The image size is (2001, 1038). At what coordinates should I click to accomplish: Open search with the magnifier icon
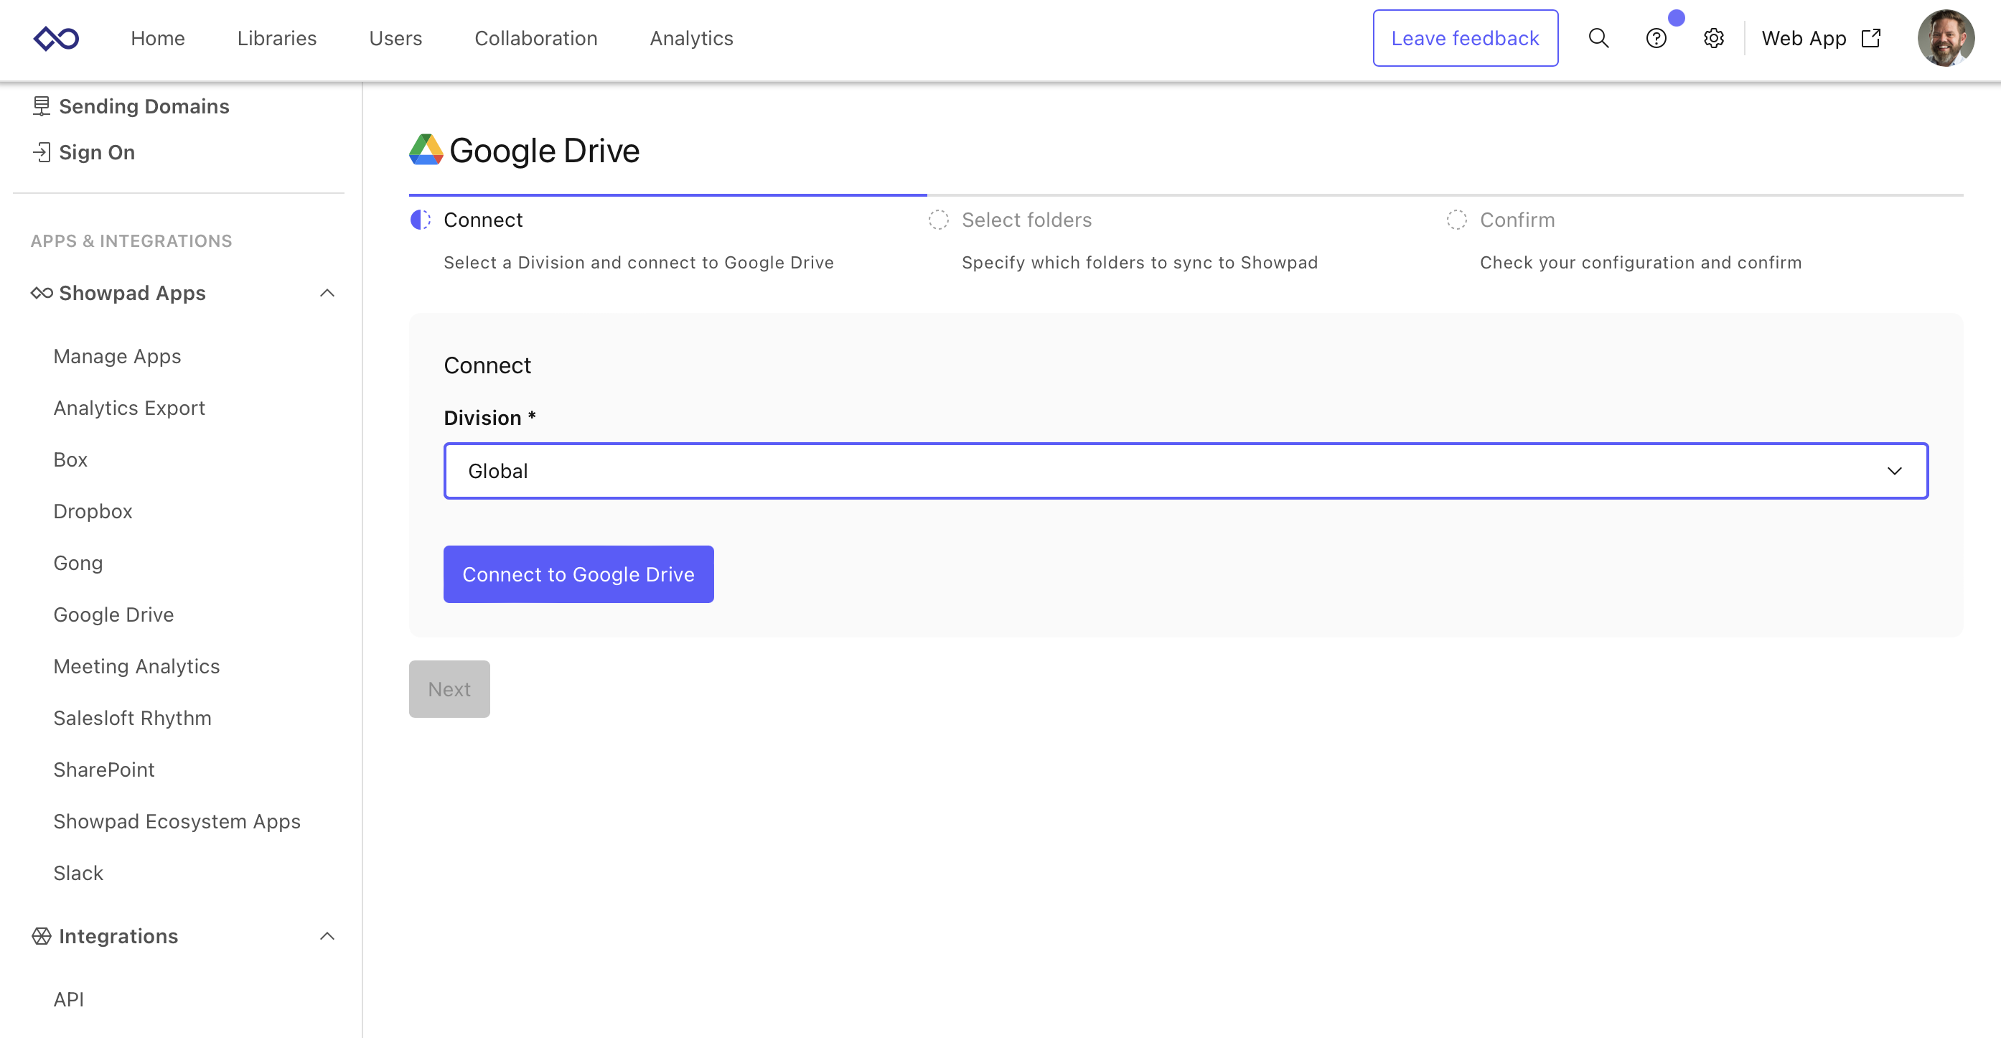(x=1598, y=38)
